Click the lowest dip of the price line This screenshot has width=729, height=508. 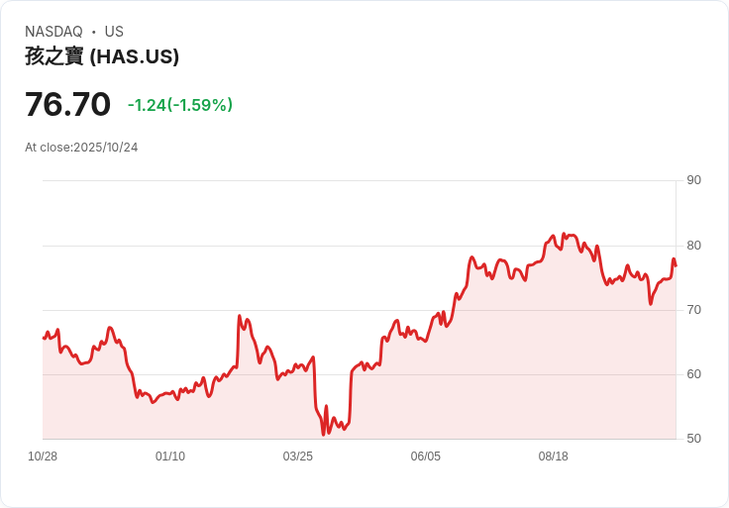[x=323, y=434]
